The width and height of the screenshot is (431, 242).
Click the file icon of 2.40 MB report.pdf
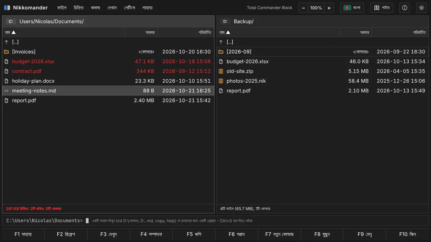pos(6,100)
